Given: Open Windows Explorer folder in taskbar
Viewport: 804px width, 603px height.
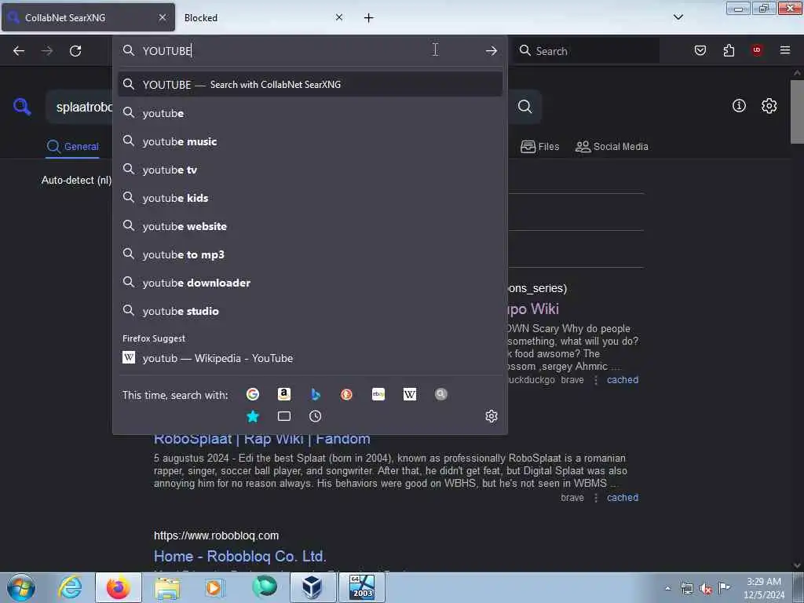Looking at the screenshot, I should 167,587.
